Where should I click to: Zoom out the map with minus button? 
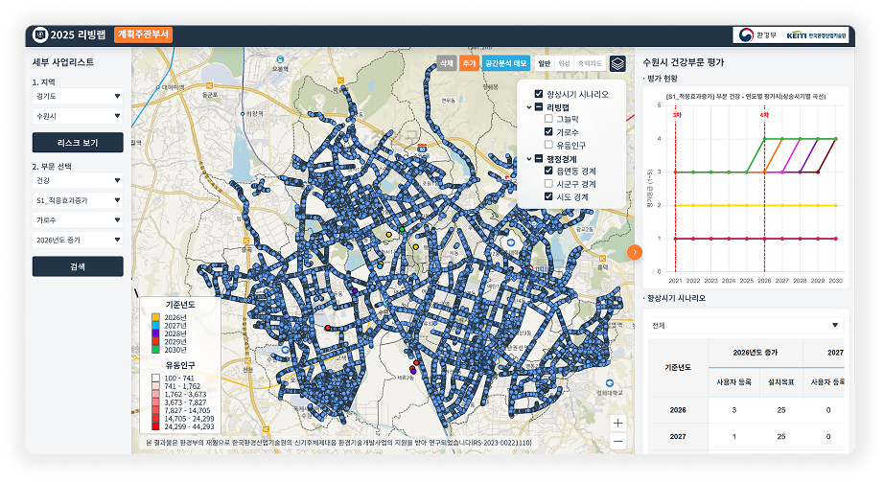(617, 440)
